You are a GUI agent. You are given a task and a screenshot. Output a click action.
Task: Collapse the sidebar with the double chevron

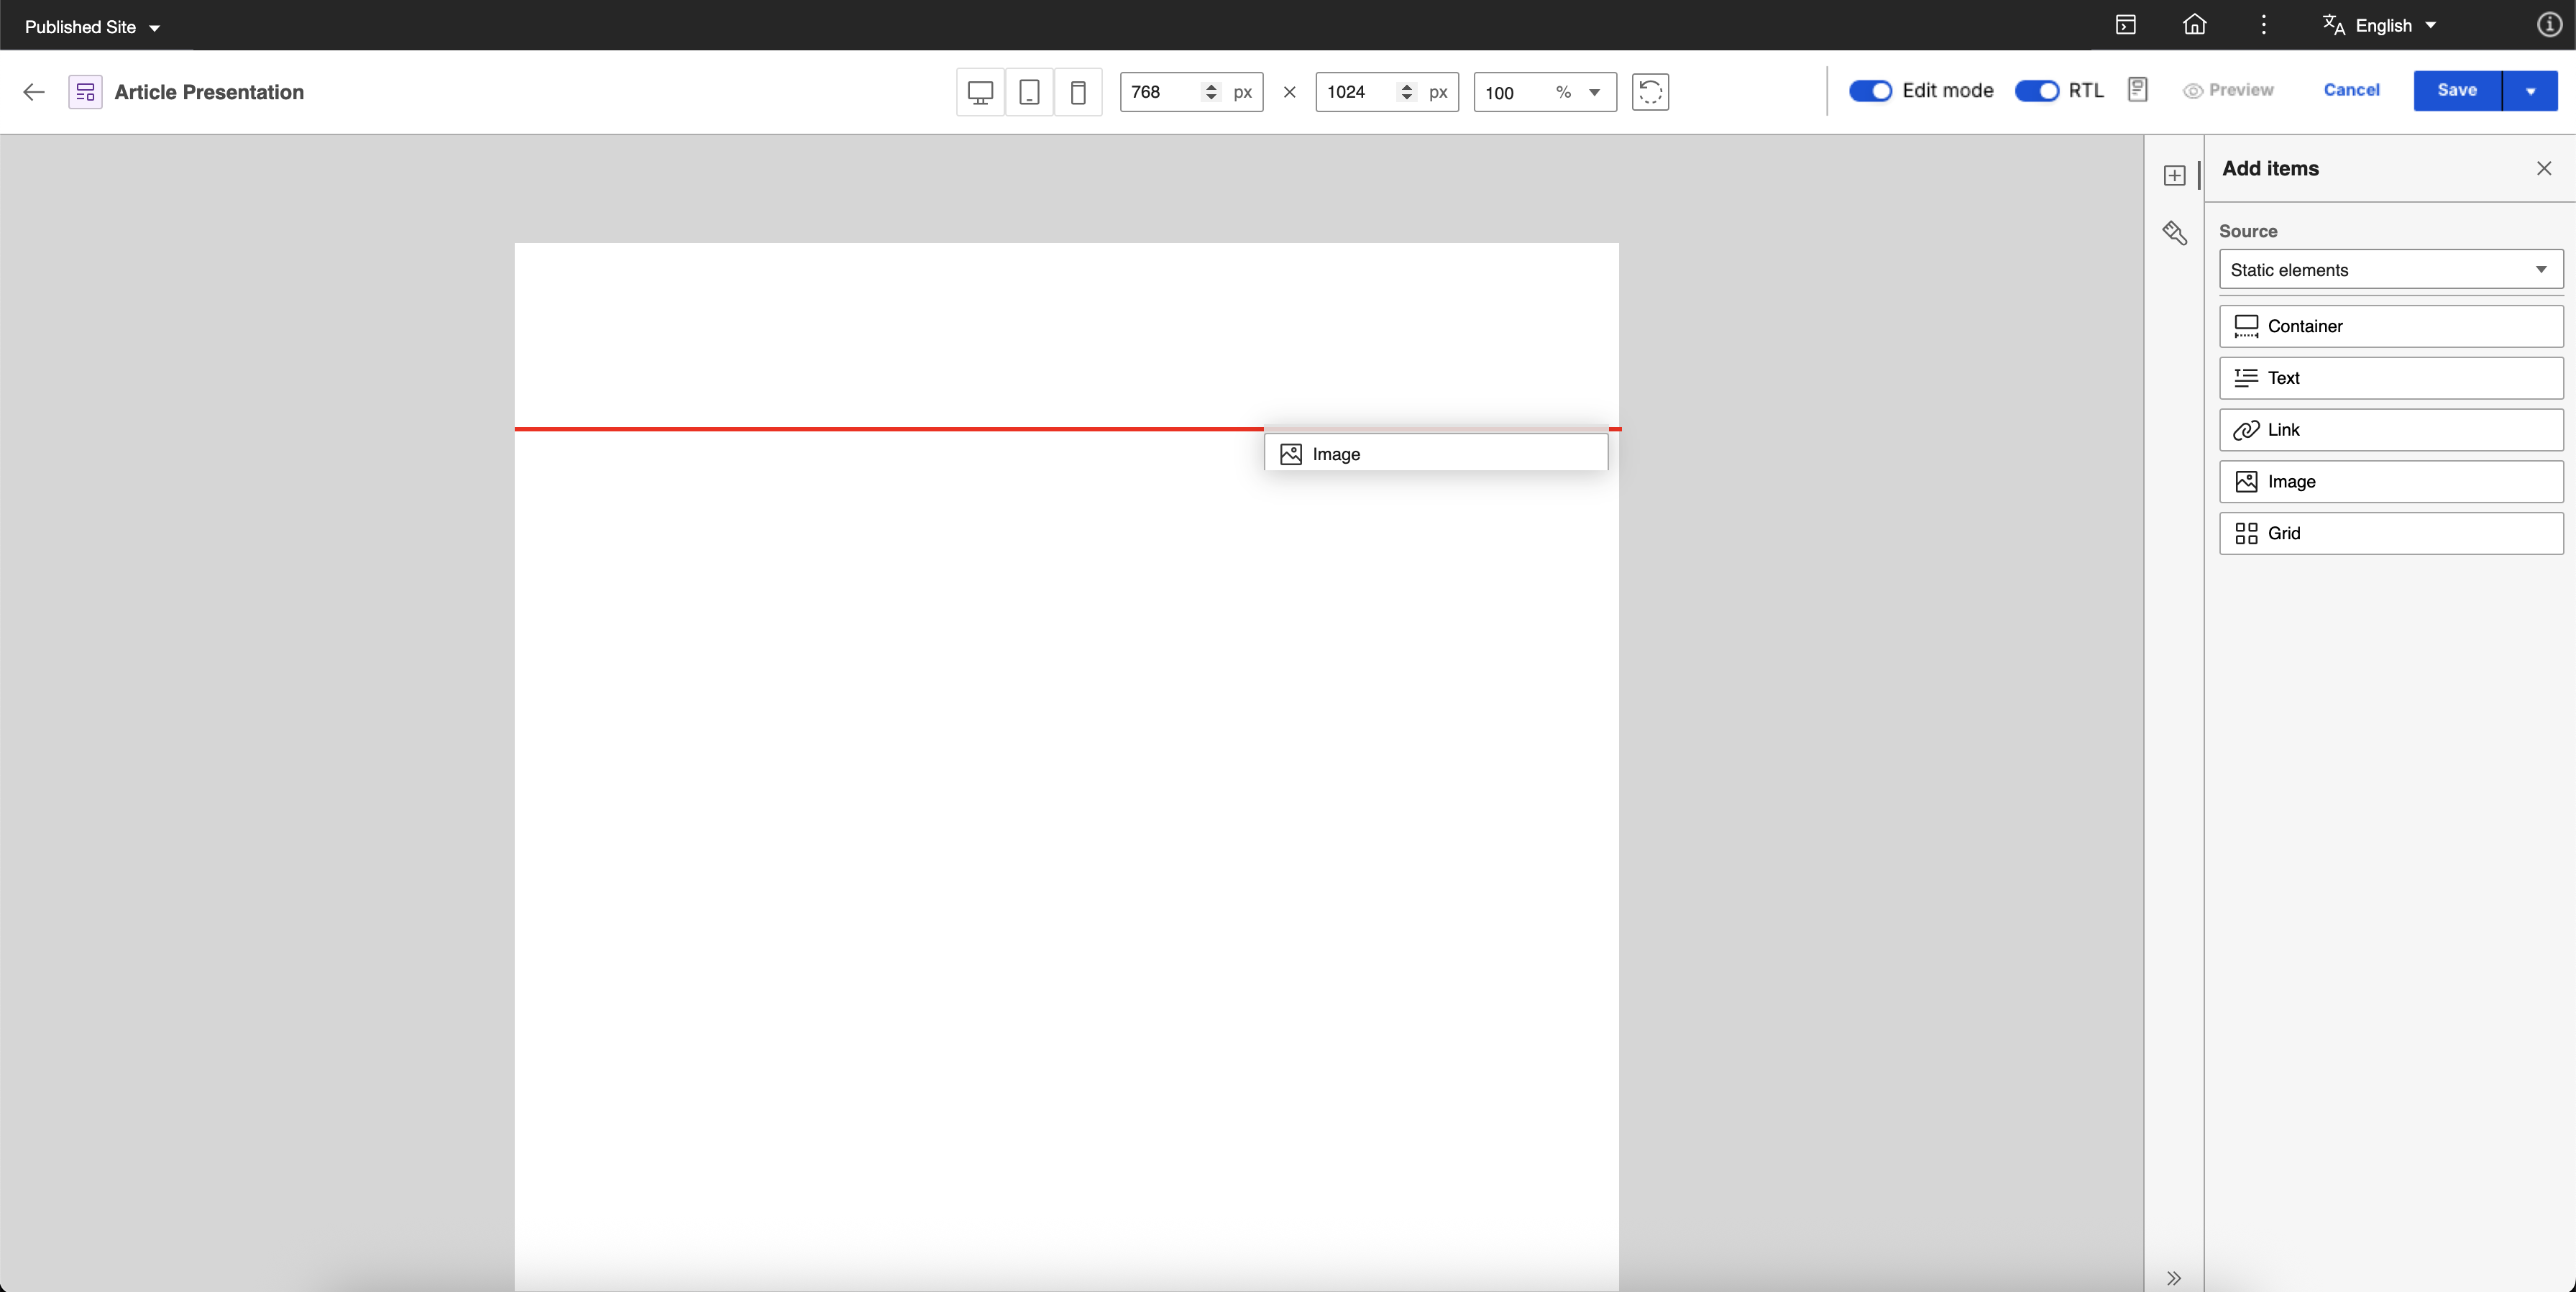coord(2173,1278)
